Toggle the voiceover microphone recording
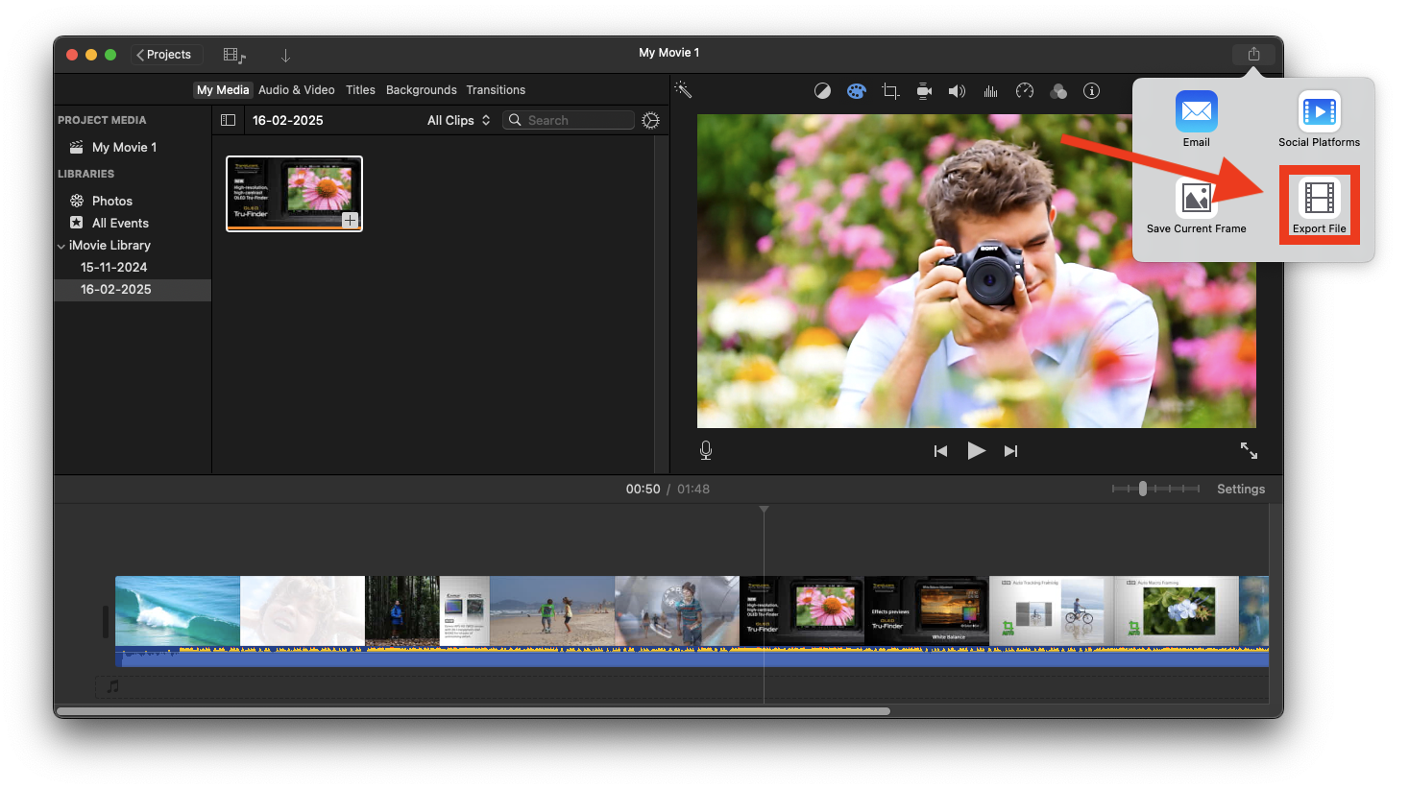 click(706, 450)
